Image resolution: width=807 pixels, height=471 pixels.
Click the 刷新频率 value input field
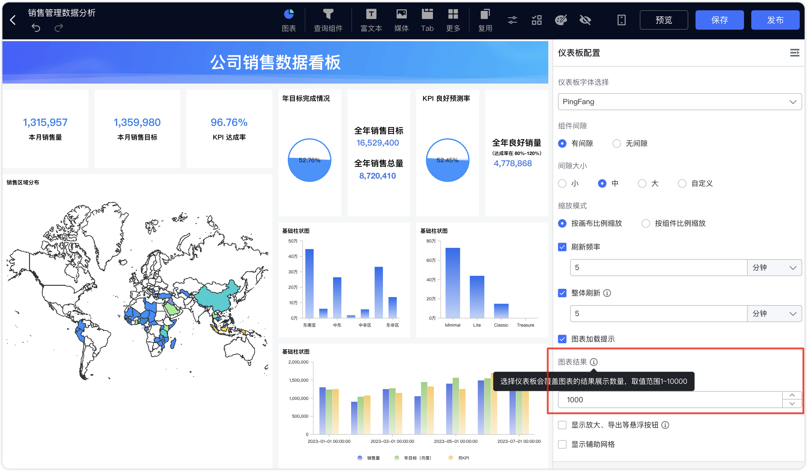coord(658,268)
